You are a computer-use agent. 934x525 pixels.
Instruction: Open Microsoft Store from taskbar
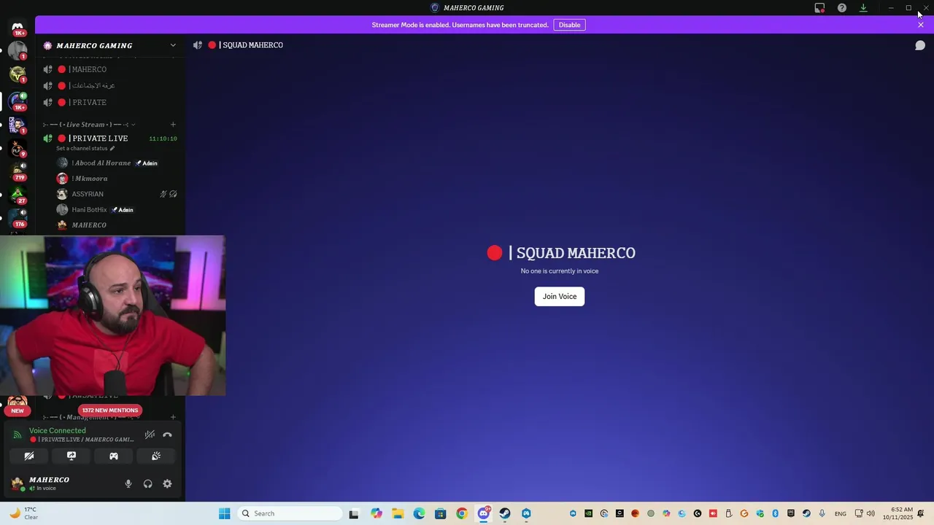coord(440,513)
